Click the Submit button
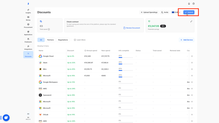The height and width of the screenshot is (123, 219). pos(189,12)
